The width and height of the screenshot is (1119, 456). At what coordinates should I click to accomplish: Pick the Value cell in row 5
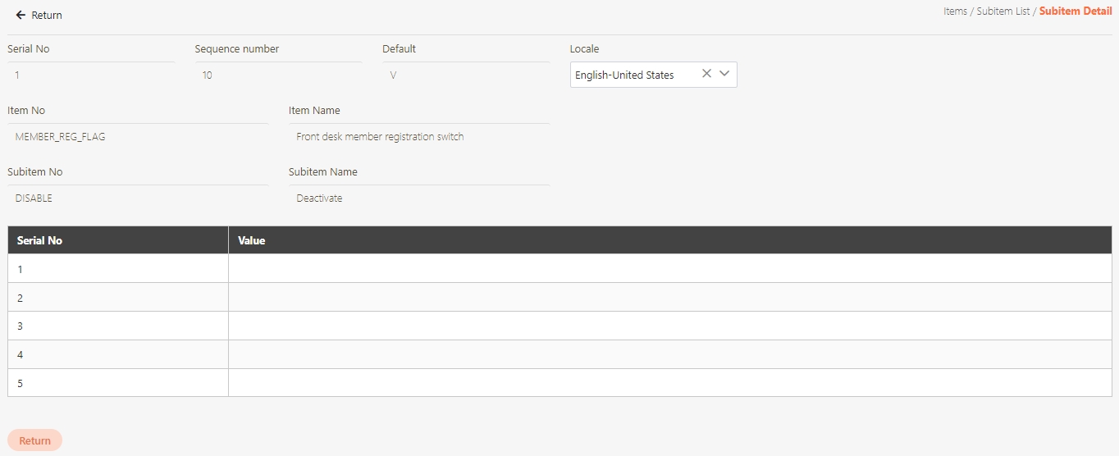[x=669, y=383]
